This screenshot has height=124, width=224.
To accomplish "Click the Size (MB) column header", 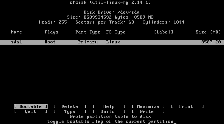I will pyautogui.click(x=208, y=32).
